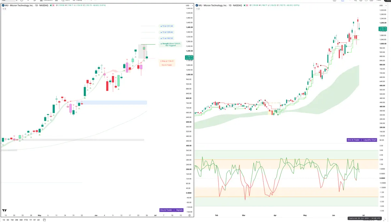The width and height of the screenshot is (391, 222).
Task: Click the orange 'Ocs Ai Trader' label under Stop
Action: 167,65
